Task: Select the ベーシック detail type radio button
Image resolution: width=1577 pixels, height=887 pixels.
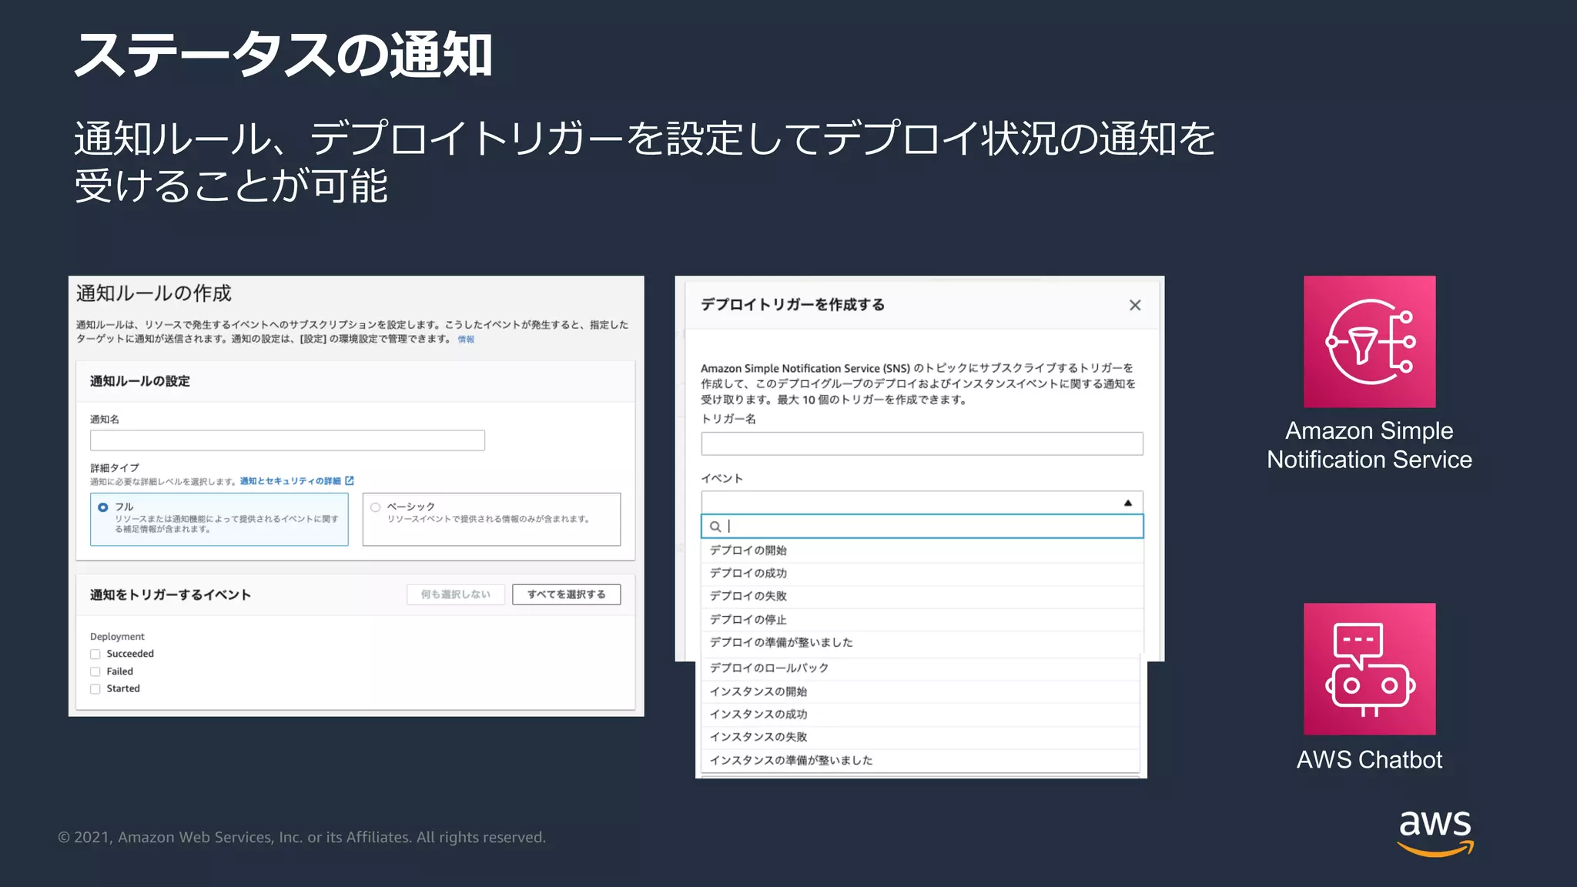Action: [375, 507]
